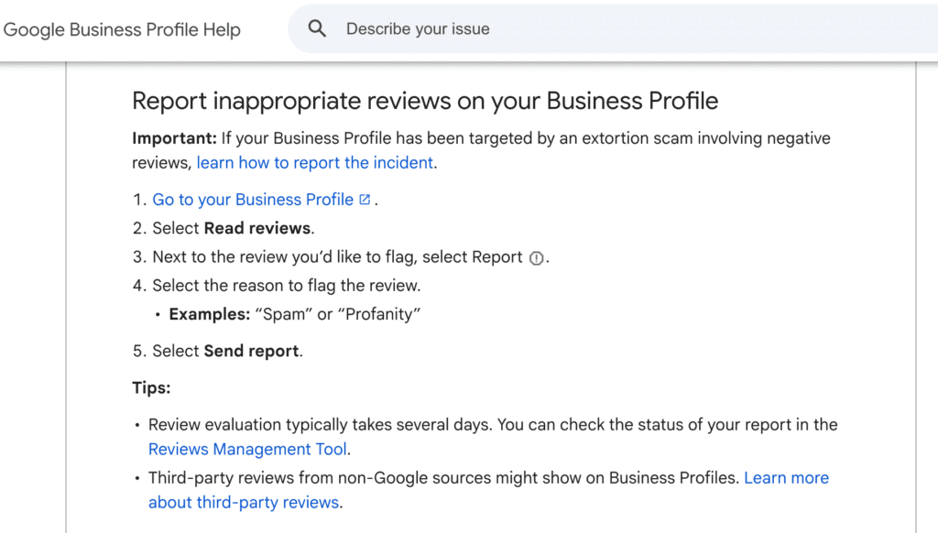Click 'Review evaluation typically takes several days' text
Screen dimensions: 938x533
[x=320, y=425]
